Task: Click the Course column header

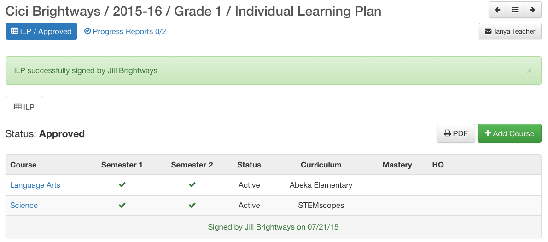Action: (x=23, y=165)
